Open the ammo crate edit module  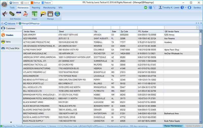[x=12, y=14]
